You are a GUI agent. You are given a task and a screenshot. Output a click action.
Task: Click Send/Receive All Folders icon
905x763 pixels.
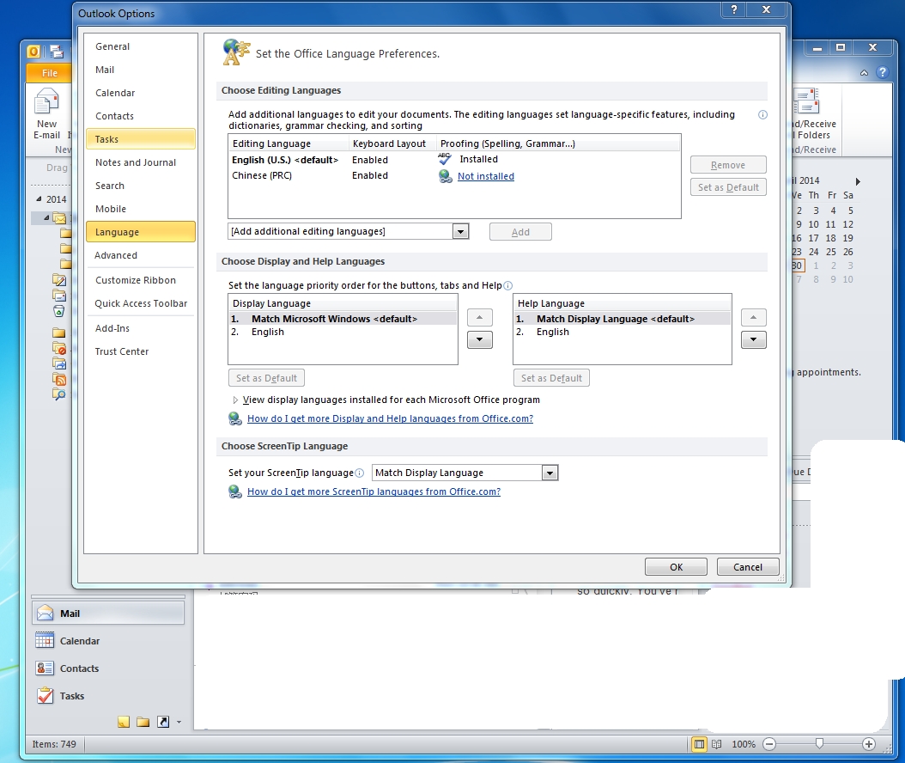tap(807, 101)
